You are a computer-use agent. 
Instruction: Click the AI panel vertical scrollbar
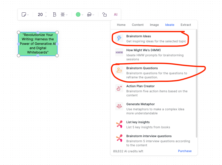point(196,83)
